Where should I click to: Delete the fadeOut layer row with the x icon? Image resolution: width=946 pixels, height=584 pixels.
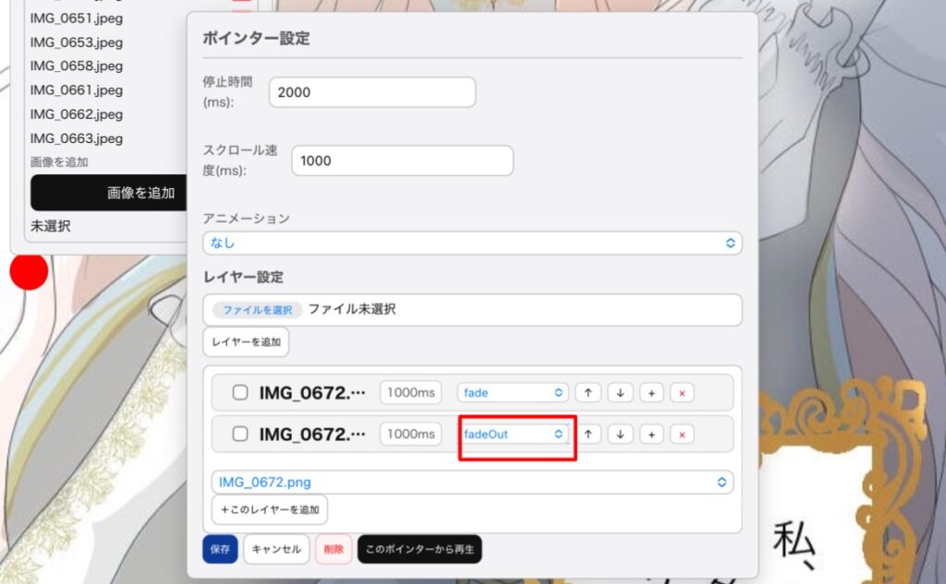682,435
